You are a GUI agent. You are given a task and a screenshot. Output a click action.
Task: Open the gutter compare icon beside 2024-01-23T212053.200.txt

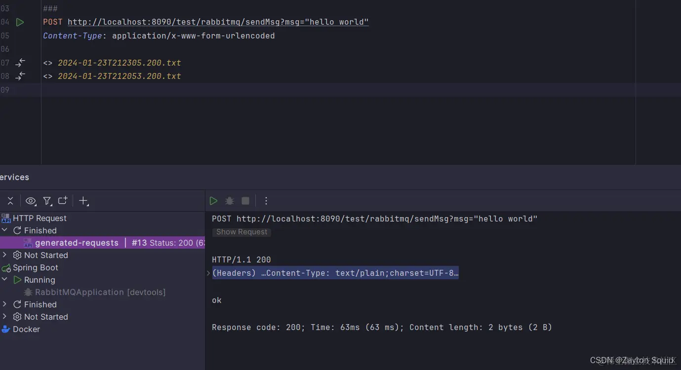tap(20, 76)
